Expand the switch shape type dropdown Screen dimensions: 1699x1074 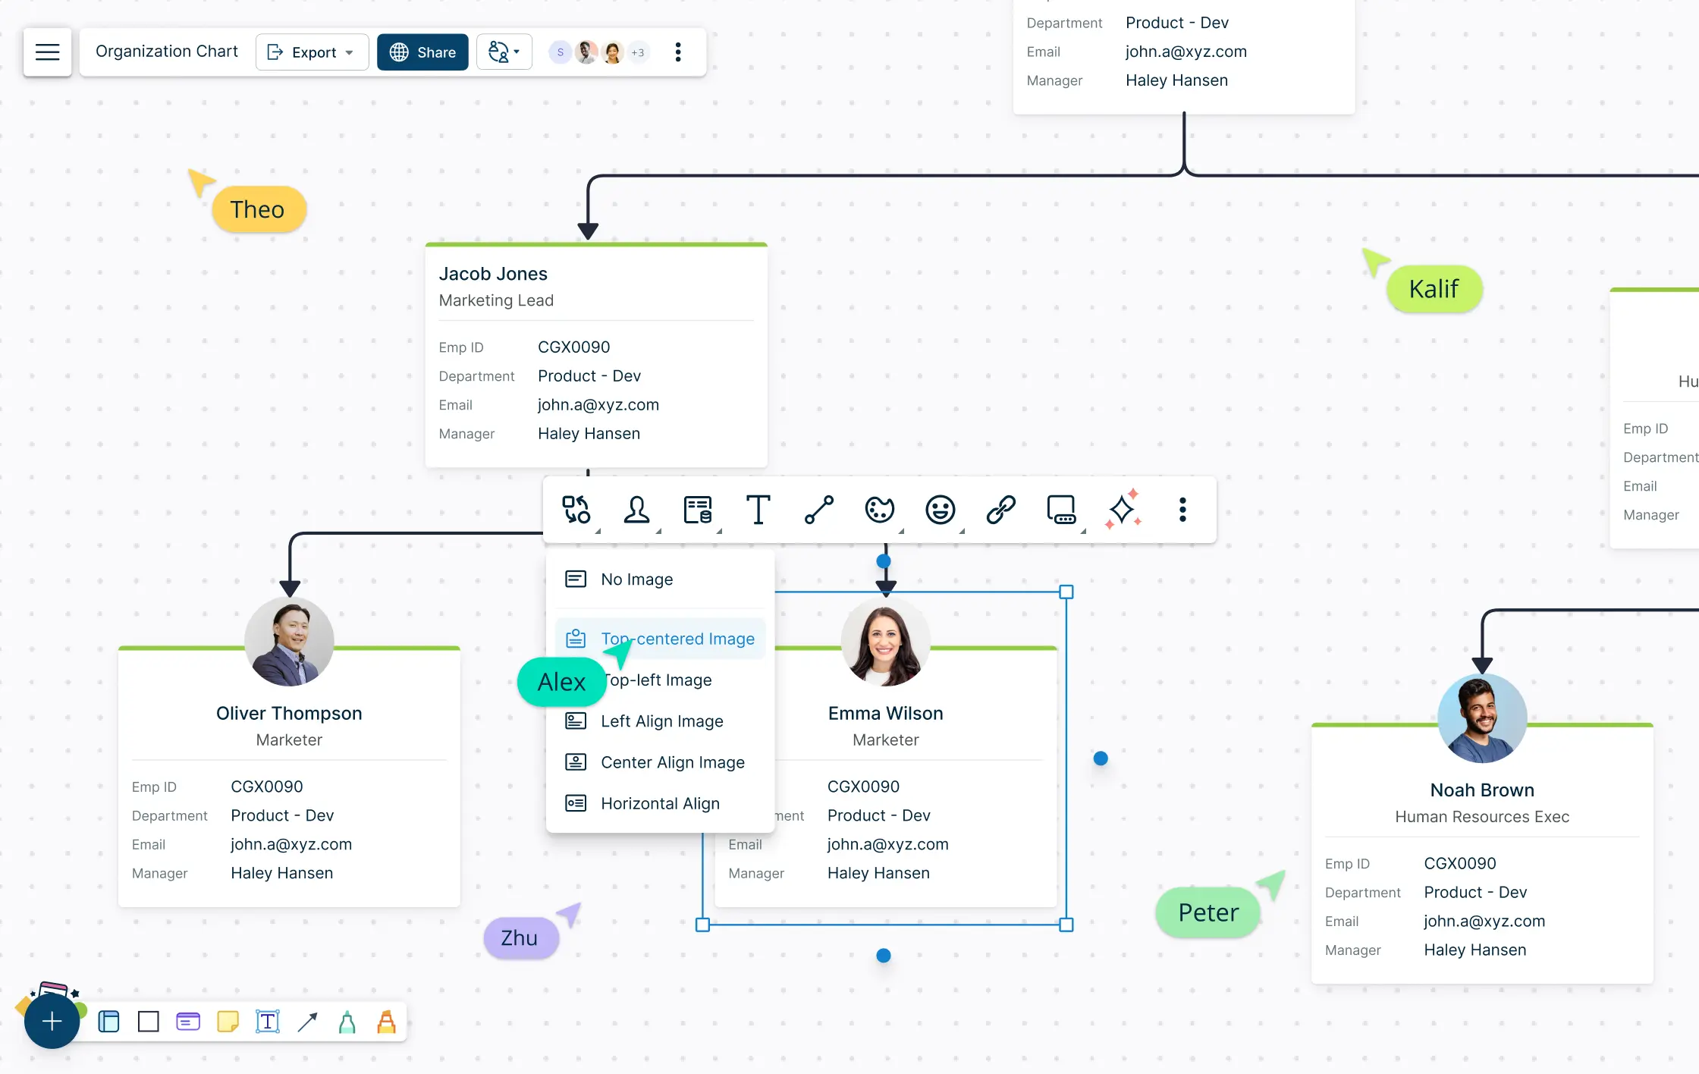point(576,510)
